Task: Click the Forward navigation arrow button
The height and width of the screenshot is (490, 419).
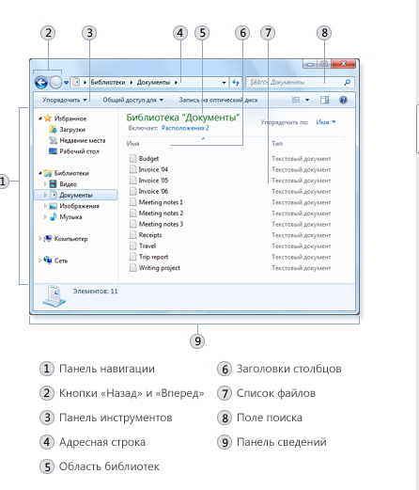Action: click(55, 83)
